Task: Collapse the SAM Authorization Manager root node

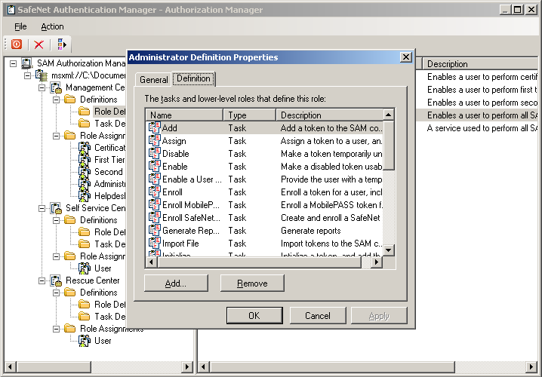Action: pos(13,63)
